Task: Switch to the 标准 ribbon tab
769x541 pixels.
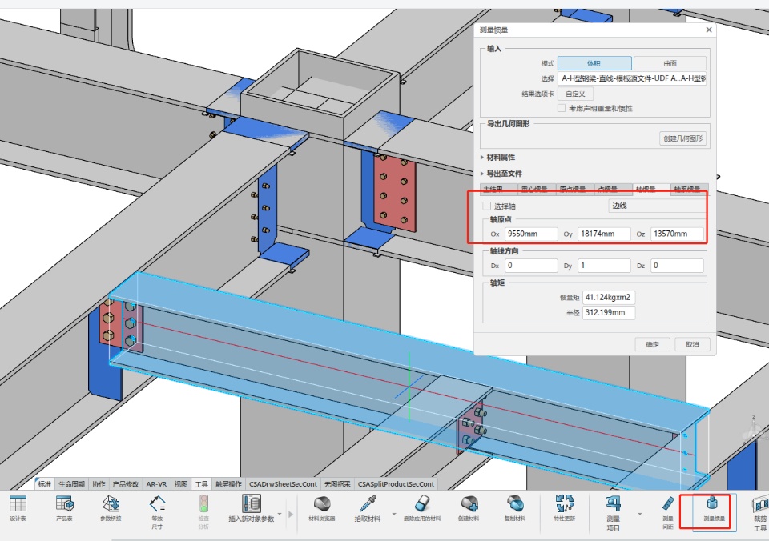Action: [45, 483]
